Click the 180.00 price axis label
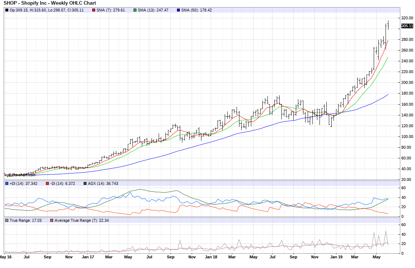Viewport: 415px width, 268px height. pos(407,94)
